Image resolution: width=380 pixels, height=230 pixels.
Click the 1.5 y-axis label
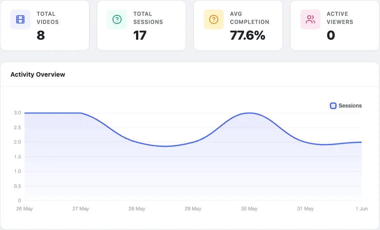[x=18, y=157]
